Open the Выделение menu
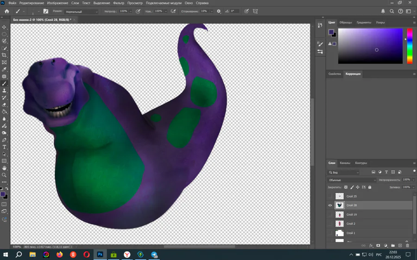The image size is (417, 260). [101, 3]
